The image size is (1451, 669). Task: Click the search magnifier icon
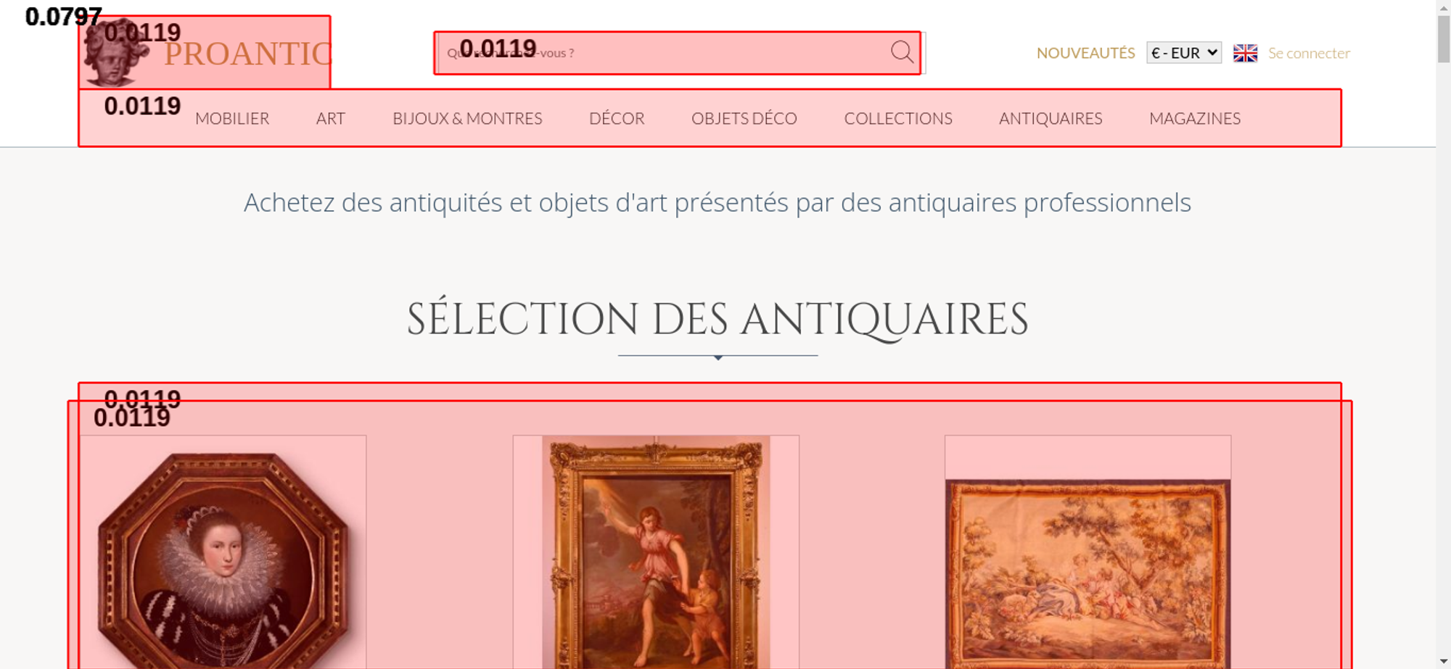[x=902, y=52]
